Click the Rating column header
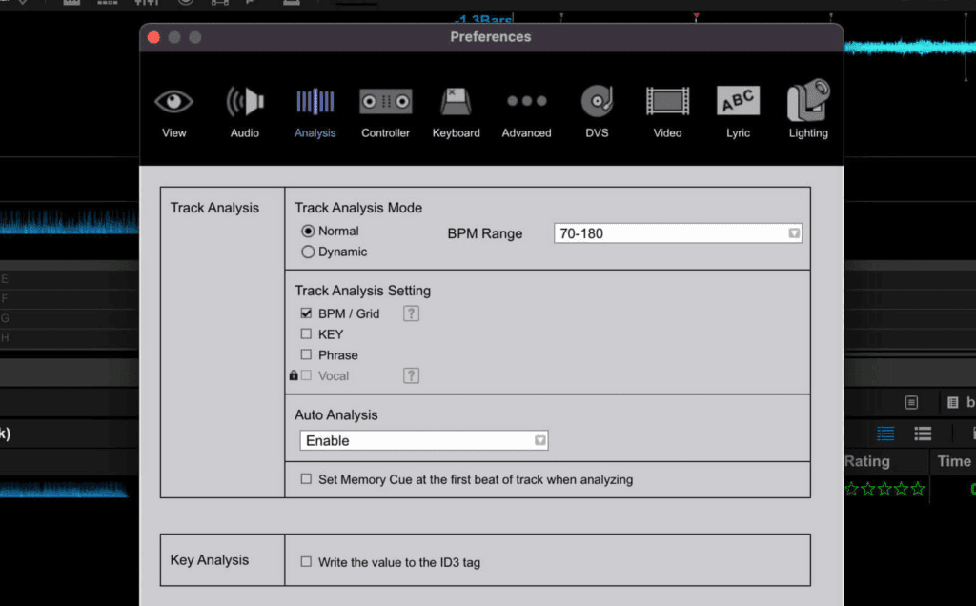The width and height of the screenshot is (976, 606). [x=866, y=461]
